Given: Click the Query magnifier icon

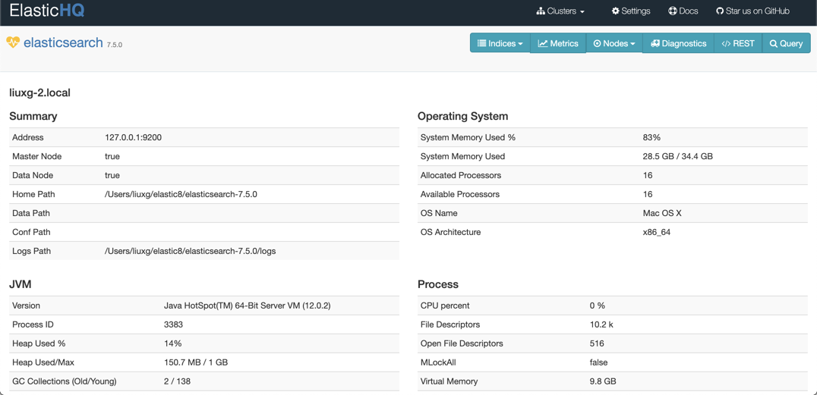Looking at the screenshot, I should pyautogui.click(x=774, y=44).
